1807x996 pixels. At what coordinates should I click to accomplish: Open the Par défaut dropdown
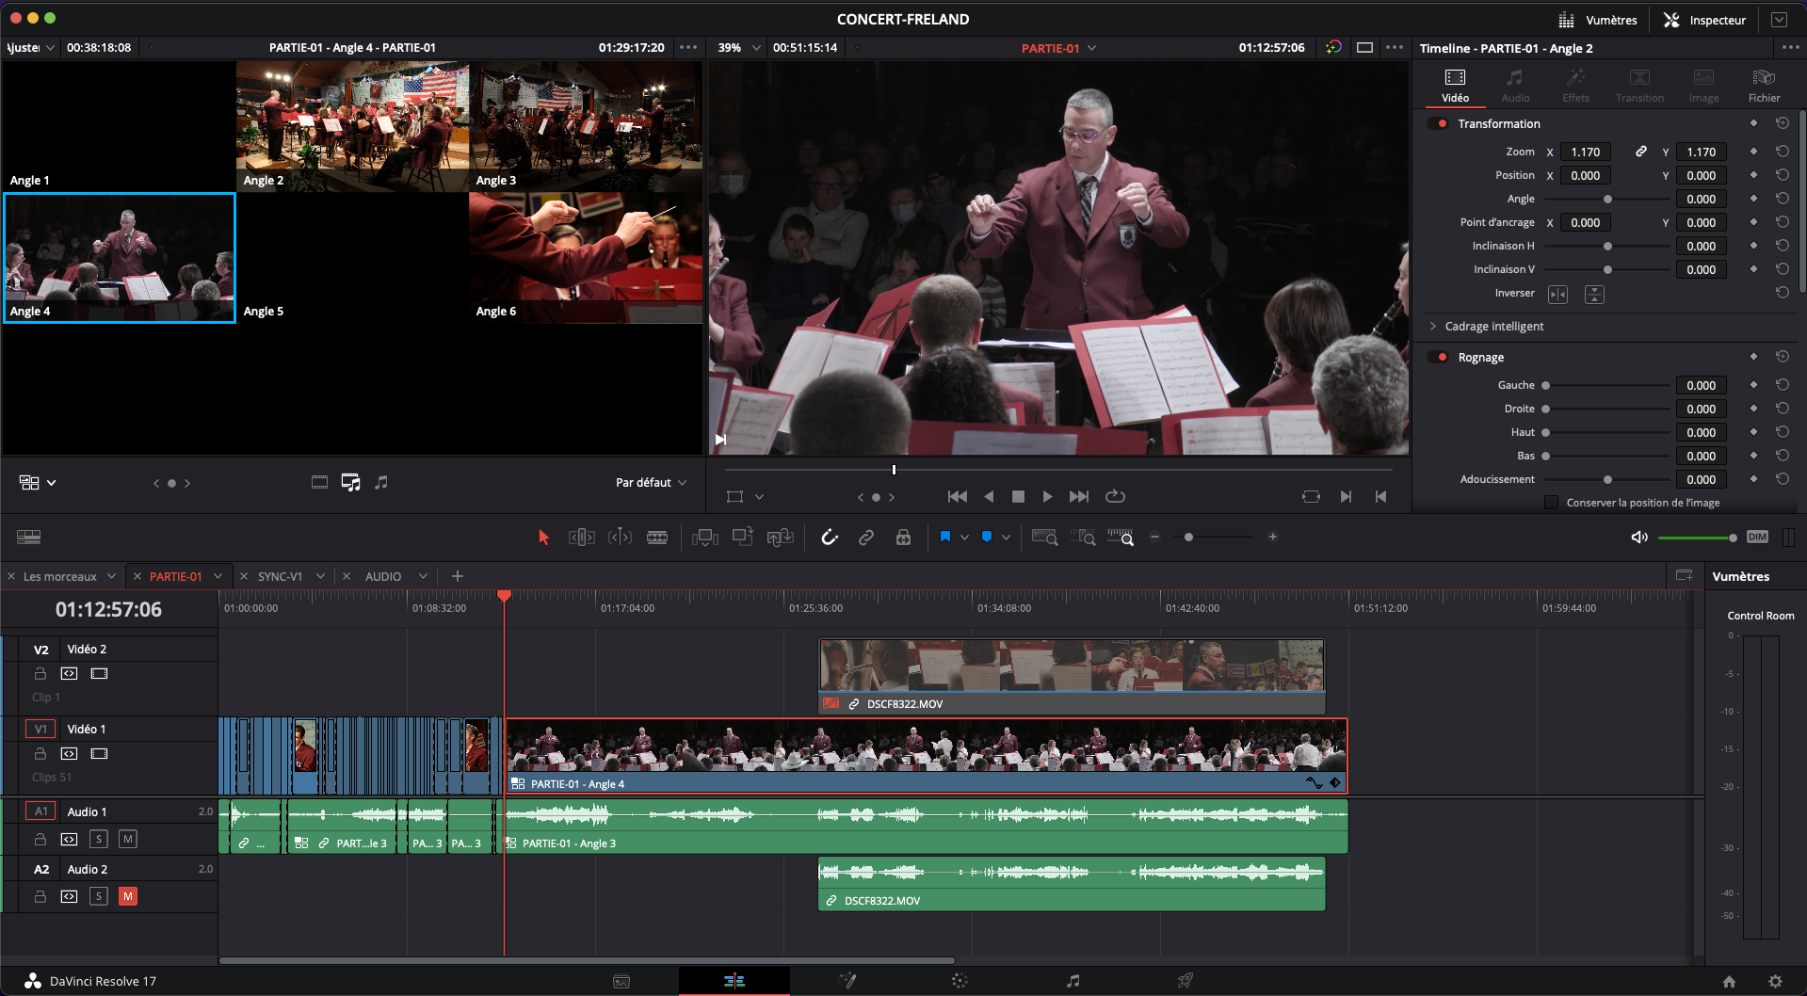[651, 482]
